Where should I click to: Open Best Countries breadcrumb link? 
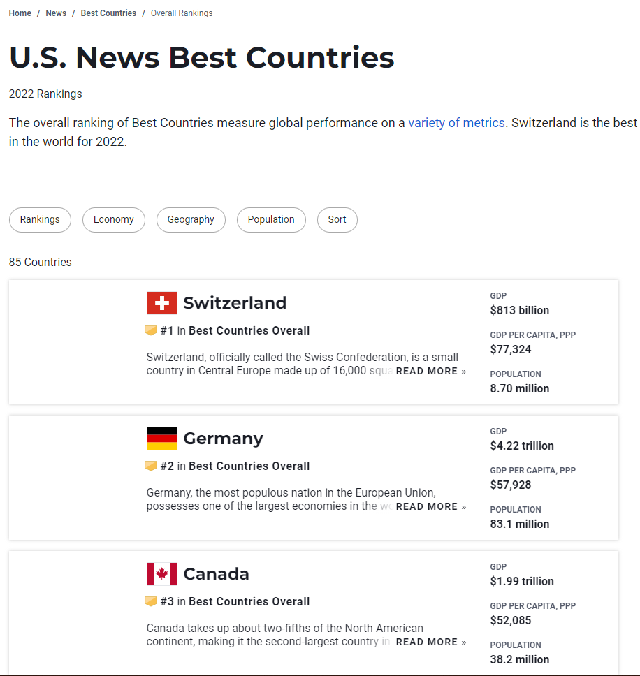[108, 13]
